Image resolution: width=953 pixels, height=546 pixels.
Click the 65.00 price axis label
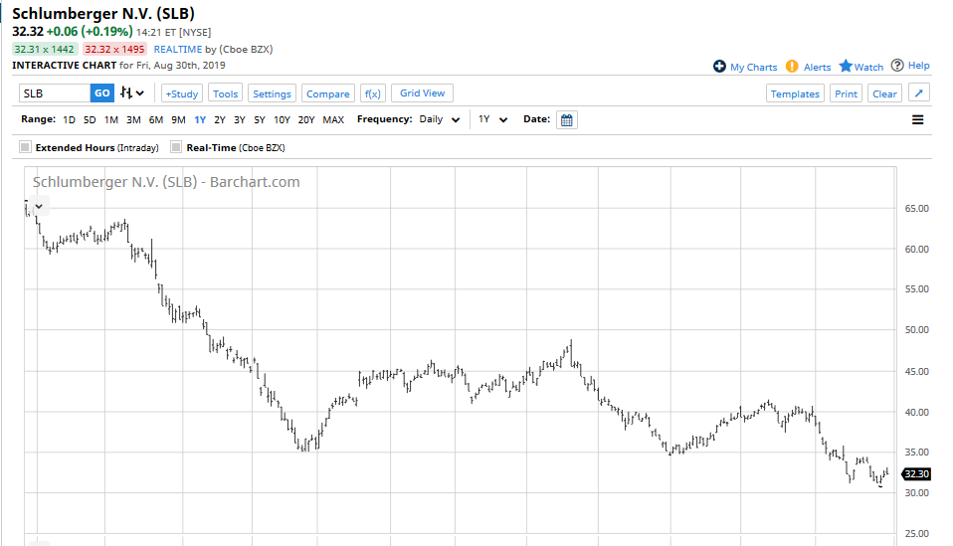[916, 208]
